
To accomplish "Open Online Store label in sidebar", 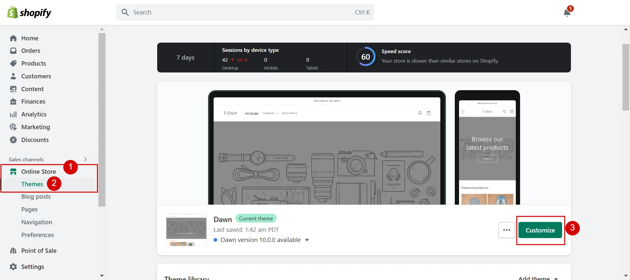I will pyautogui.click(x=39, y=171).
